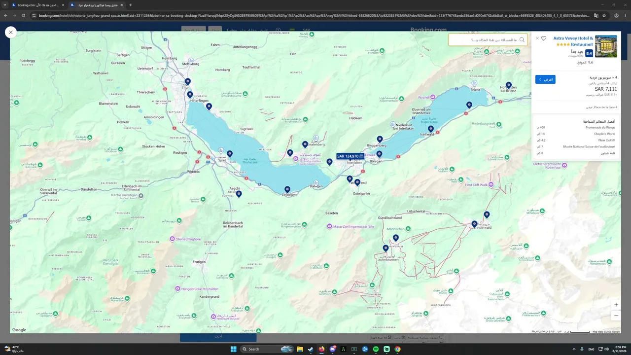Click the Google logo on the map

click(x=19, y=330)
